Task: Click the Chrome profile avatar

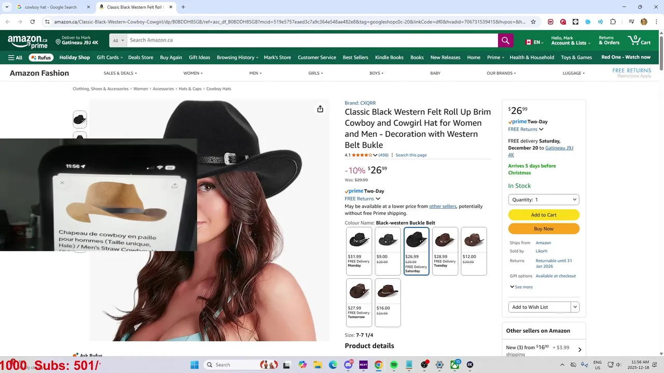Action: point(644,22)
